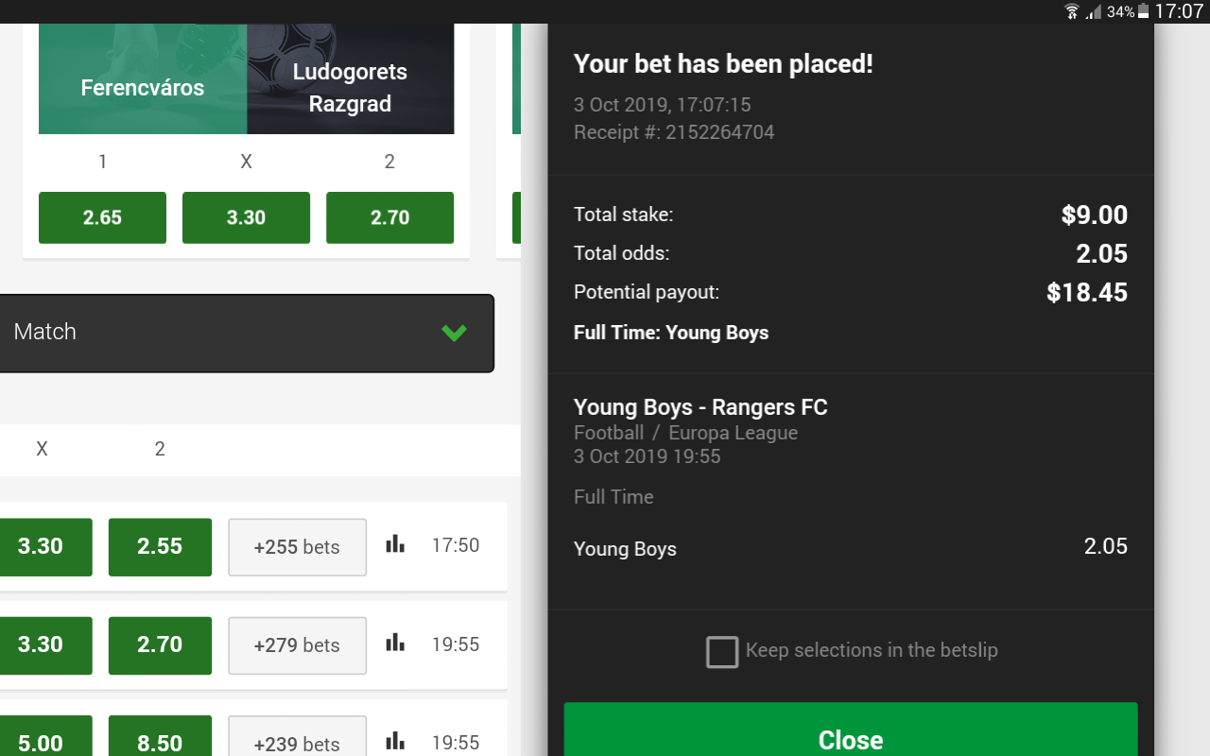Expand the Match dropdown

(246, 333)
